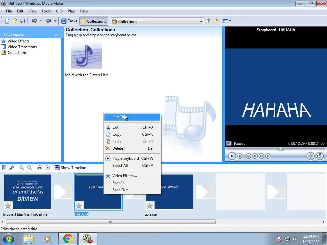Choose Video Effects in the context menu
Screen dimensions: 327x245
132,176
